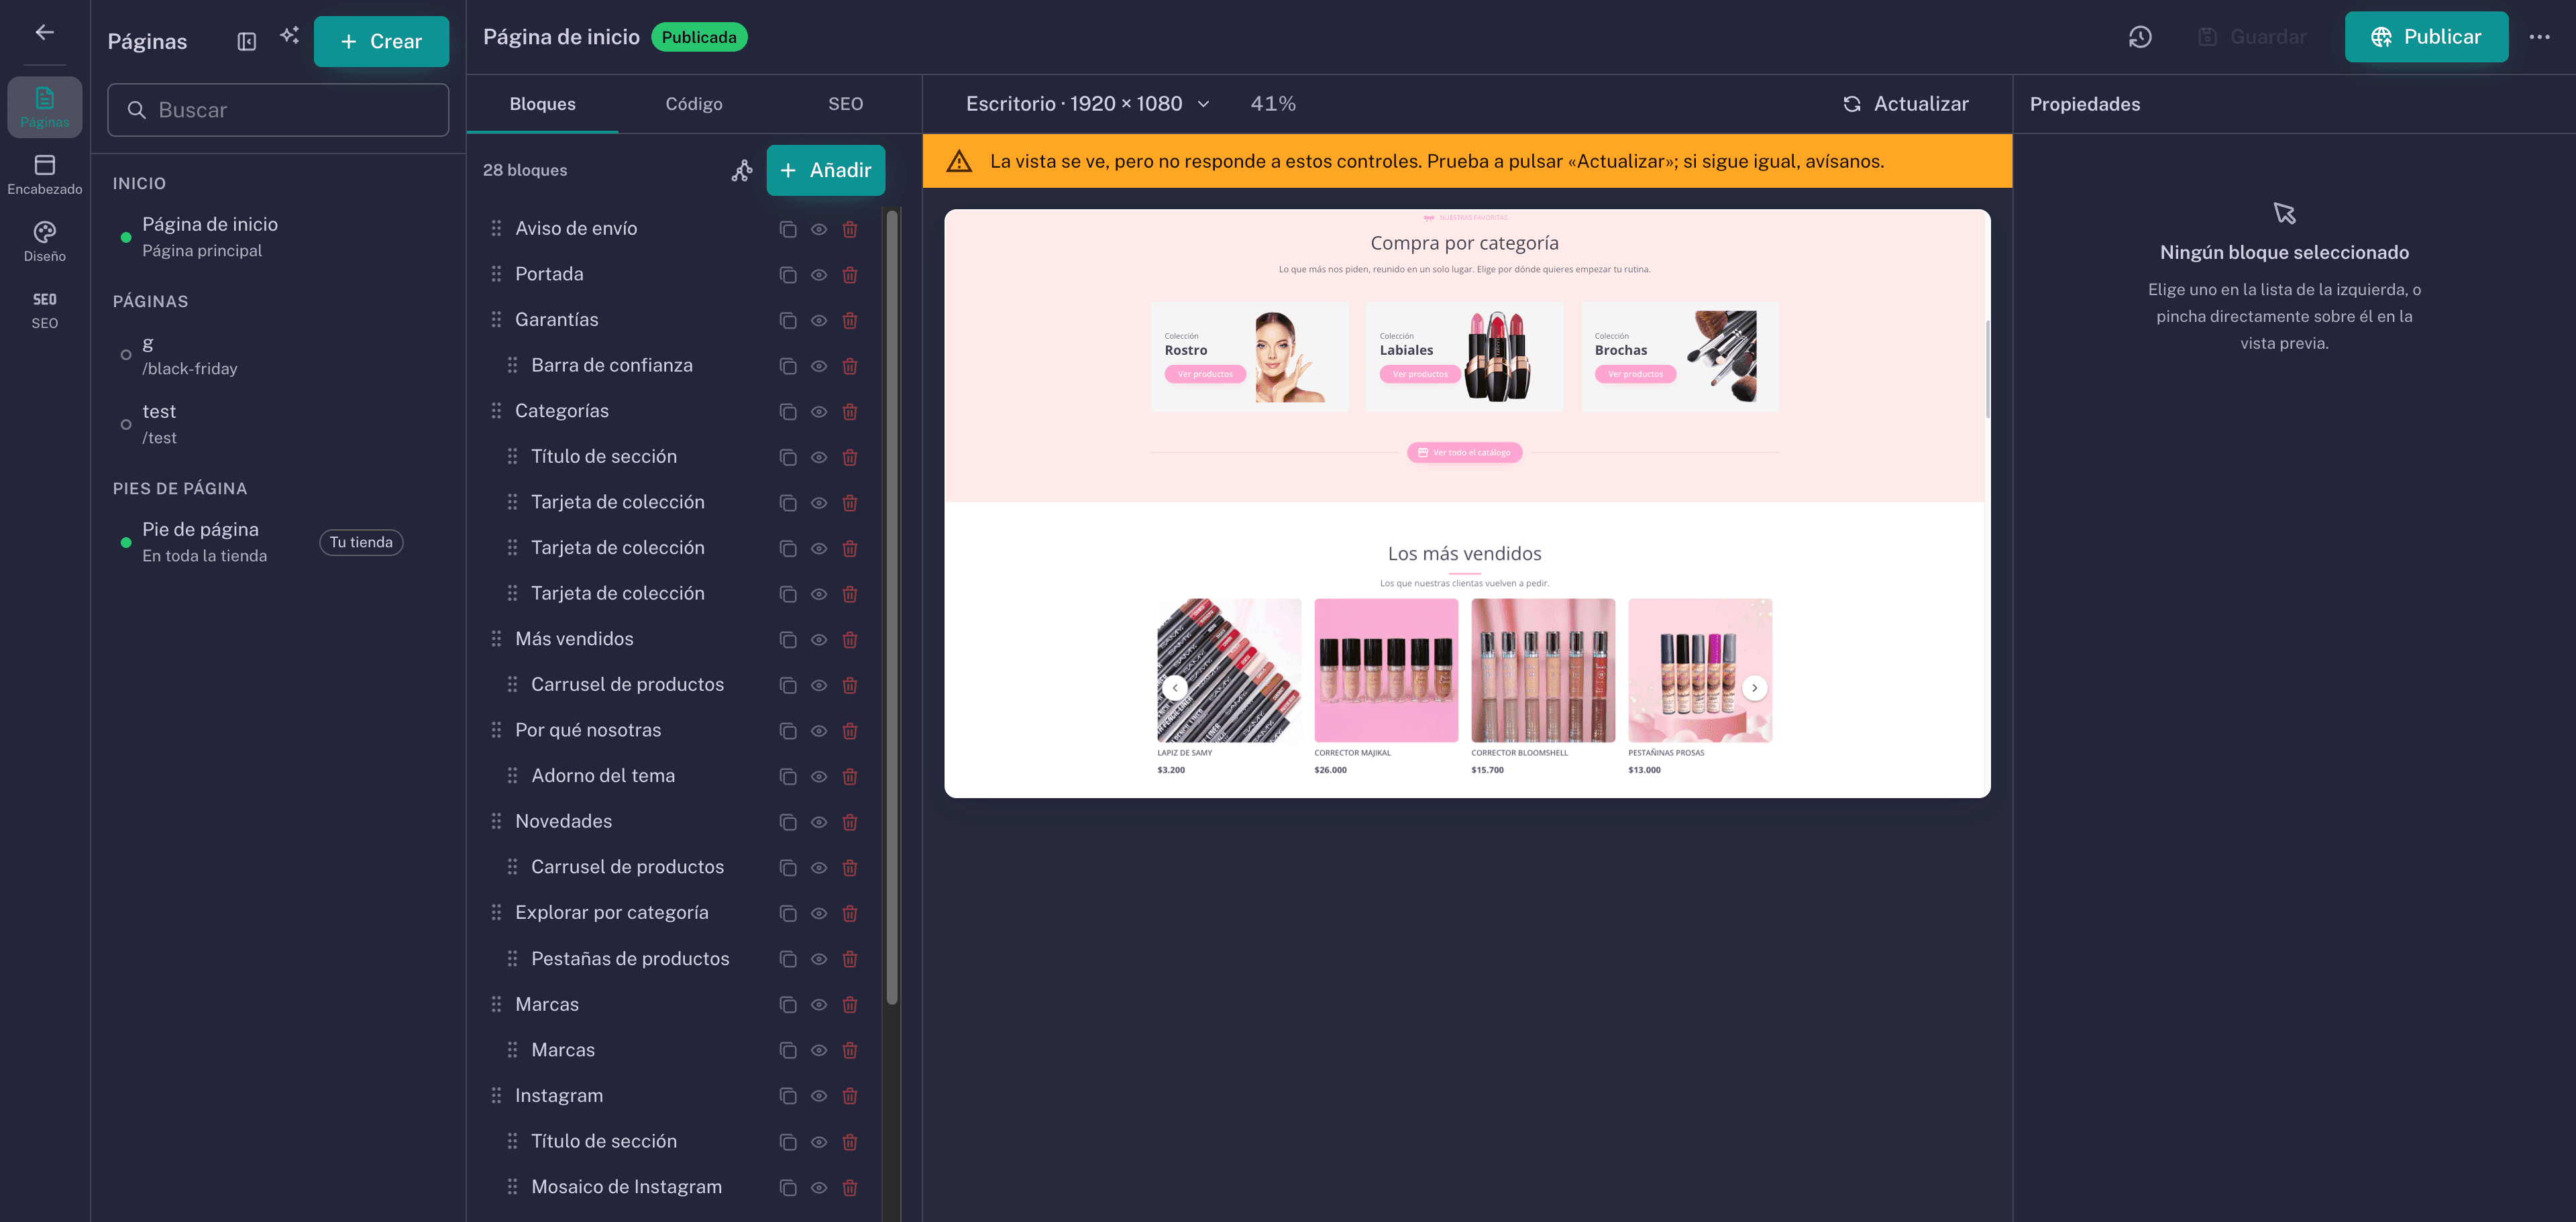This screenshot has height=1222, width=2576.
Task: Delete the Aviso de envío block
Action: (x=850, y=229)
